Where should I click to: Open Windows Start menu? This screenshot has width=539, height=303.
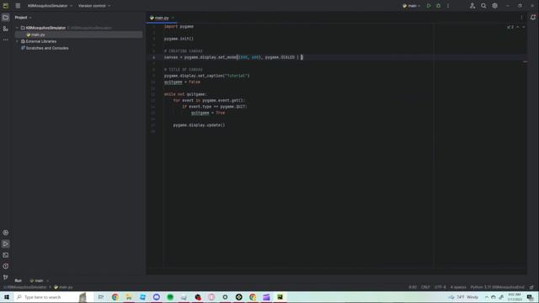click(x=7, y=297)
